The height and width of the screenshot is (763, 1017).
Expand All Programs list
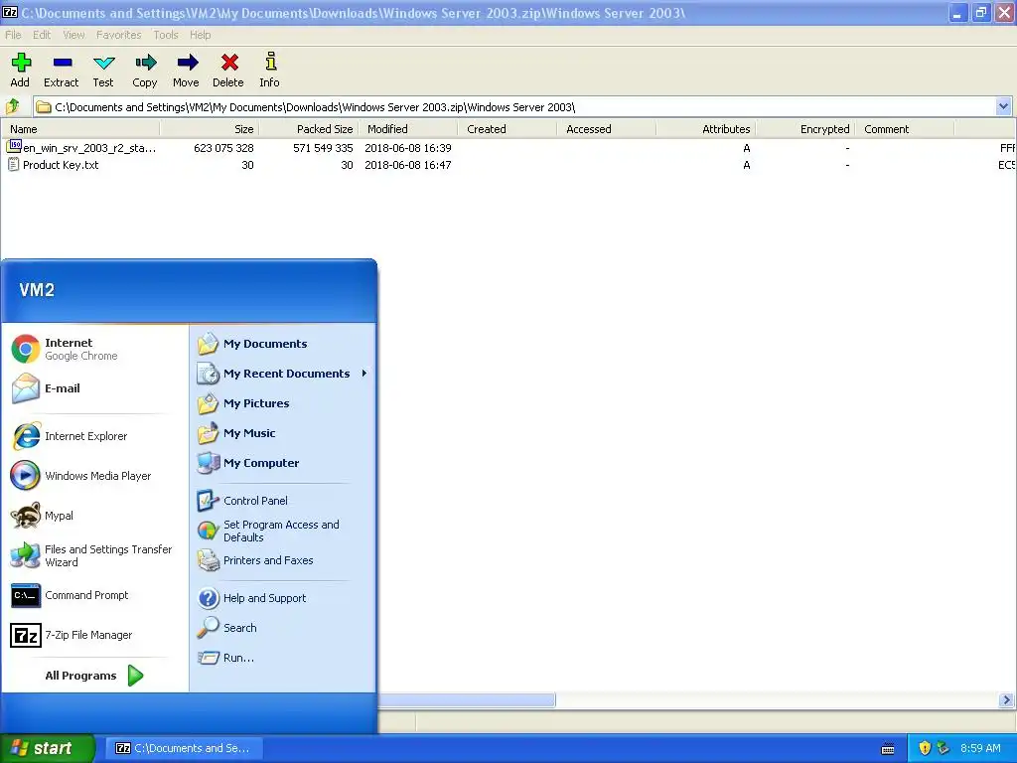[x=94, y=676]
